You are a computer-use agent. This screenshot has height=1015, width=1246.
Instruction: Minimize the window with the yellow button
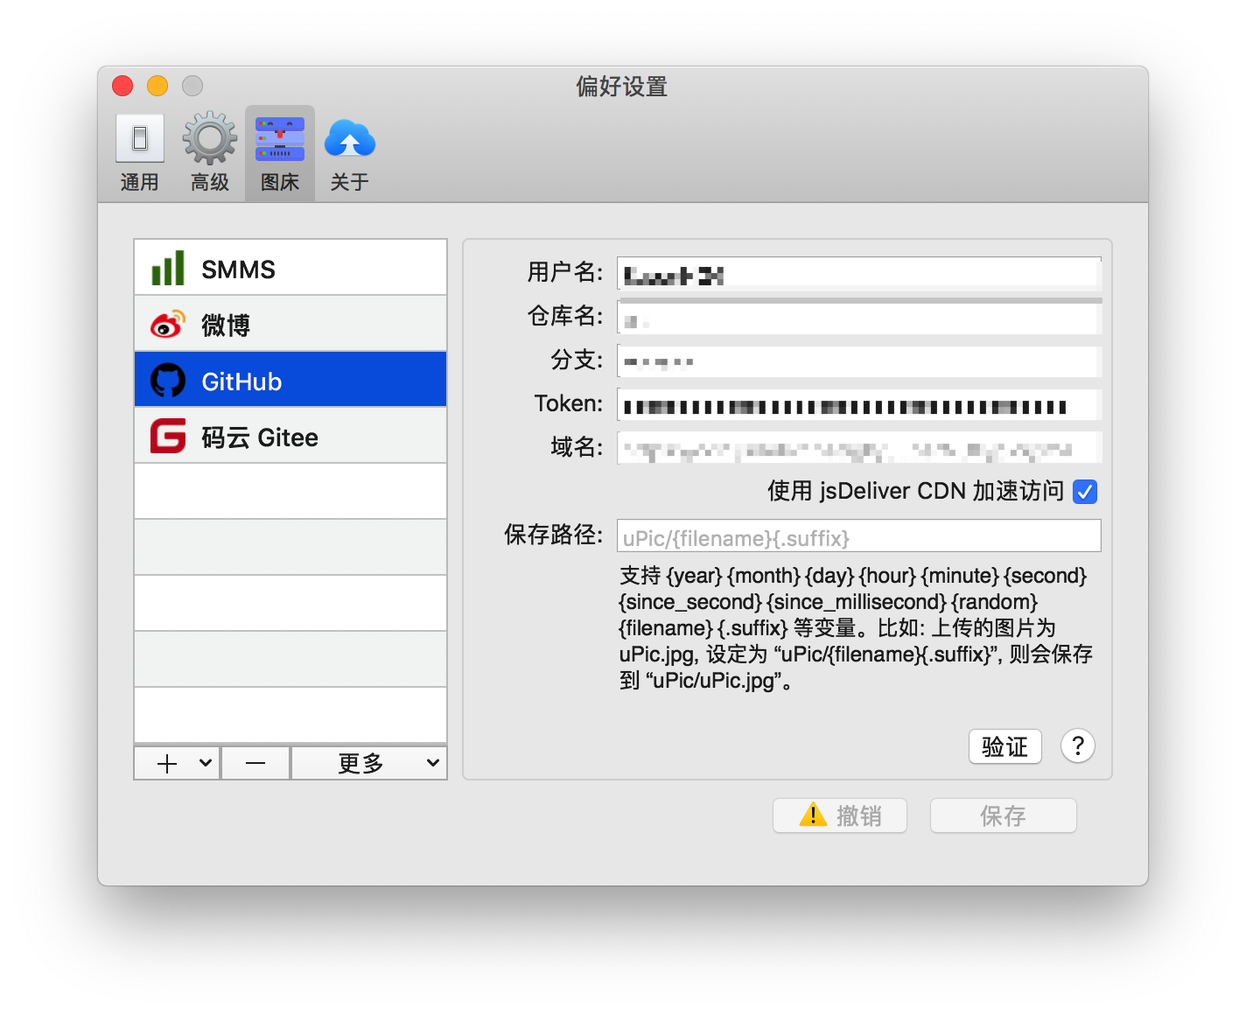[157, 86]
